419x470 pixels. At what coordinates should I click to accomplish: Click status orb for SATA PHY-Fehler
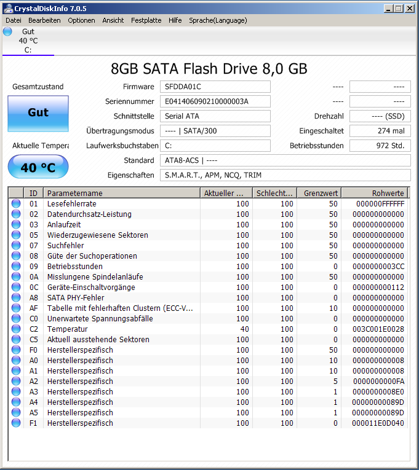[16, 297]
